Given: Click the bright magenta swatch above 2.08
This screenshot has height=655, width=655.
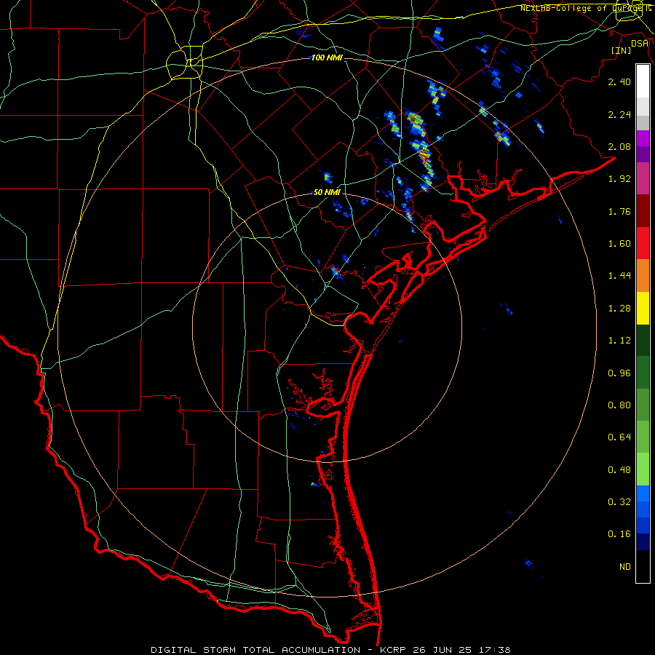Looking at the screenshot, I should 643,138.
